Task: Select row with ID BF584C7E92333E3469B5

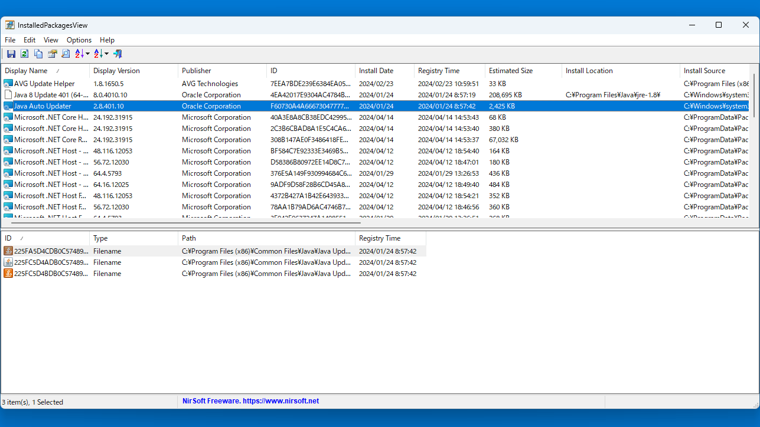Action: coord(375,151)
